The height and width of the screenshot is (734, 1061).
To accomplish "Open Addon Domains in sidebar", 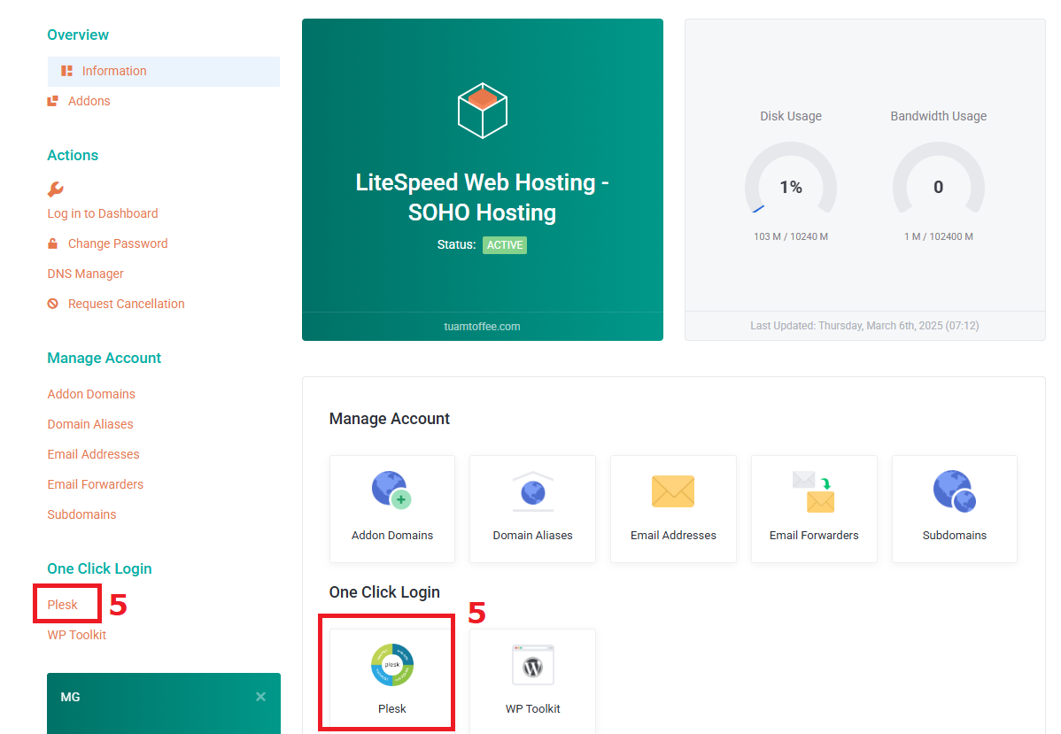I will [x=91, y=394].
